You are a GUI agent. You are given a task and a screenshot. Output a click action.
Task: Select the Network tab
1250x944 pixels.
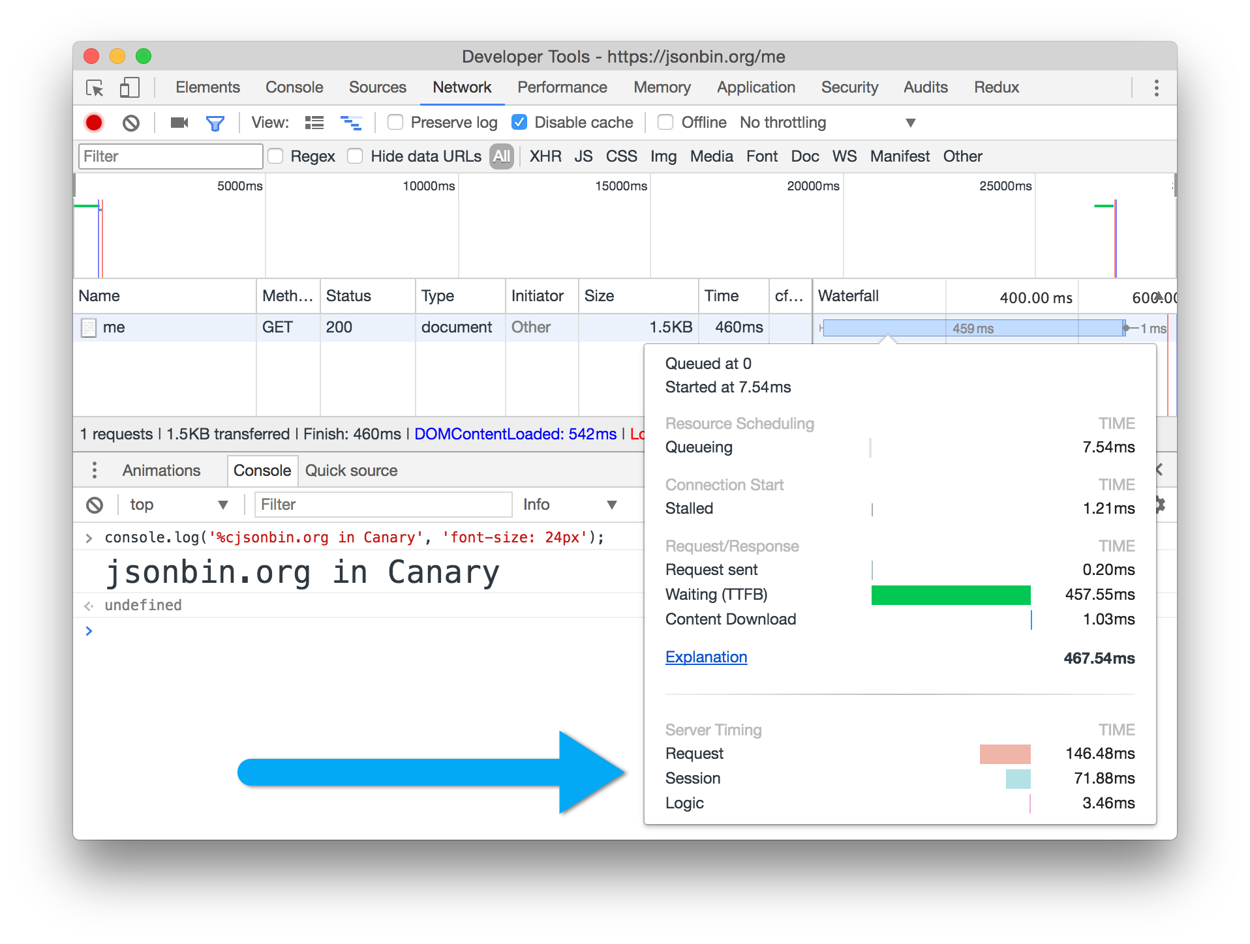[x=462, y=87]
